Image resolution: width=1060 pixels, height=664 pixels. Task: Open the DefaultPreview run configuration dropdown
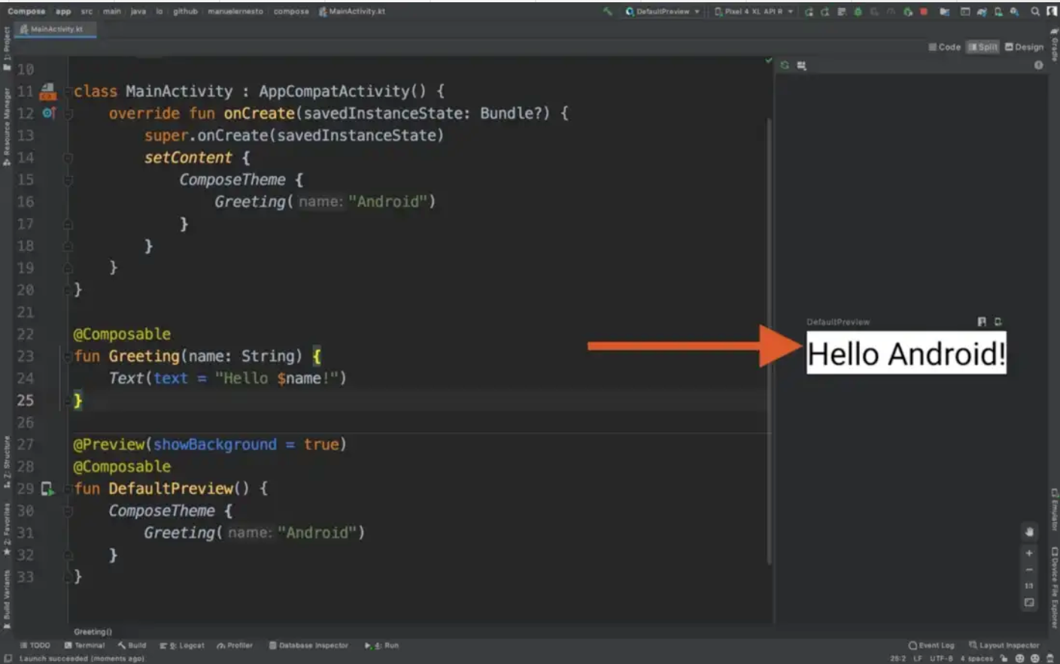[663, 11]
